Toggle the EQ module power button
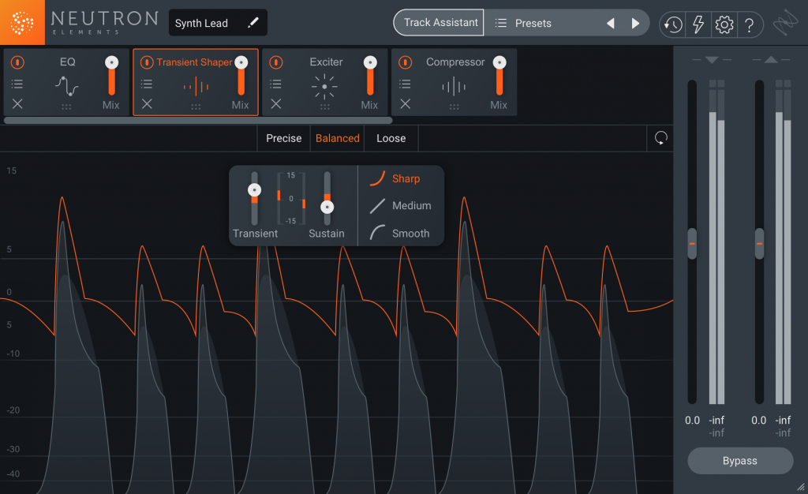808x494 pixels. [17, 62]
